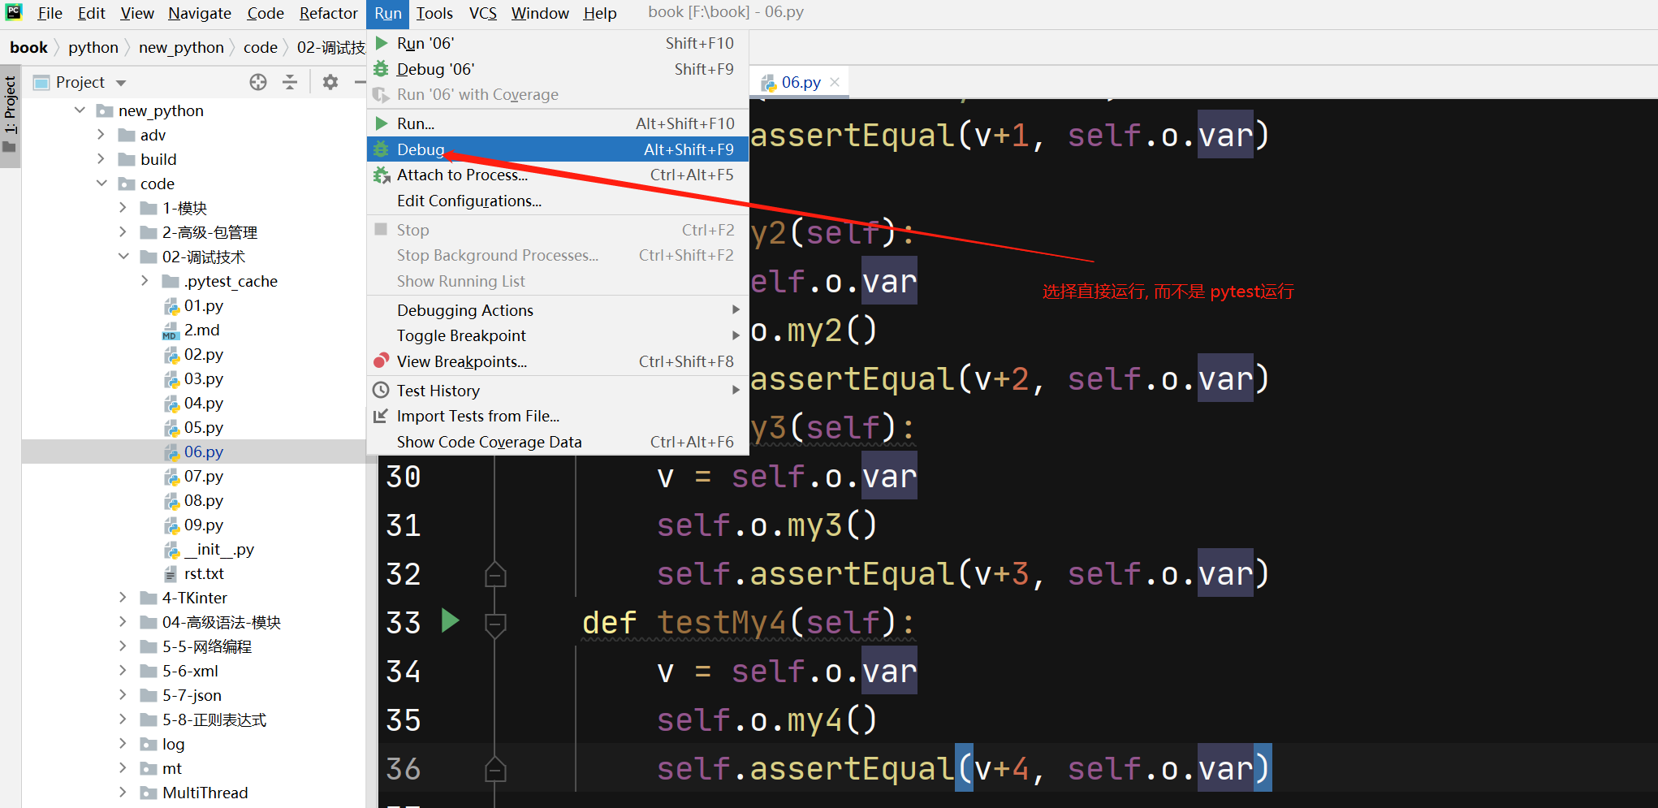Screen dimensions: 1658x808
Task: Select 07.py in project tree
Action: (203, 476)
